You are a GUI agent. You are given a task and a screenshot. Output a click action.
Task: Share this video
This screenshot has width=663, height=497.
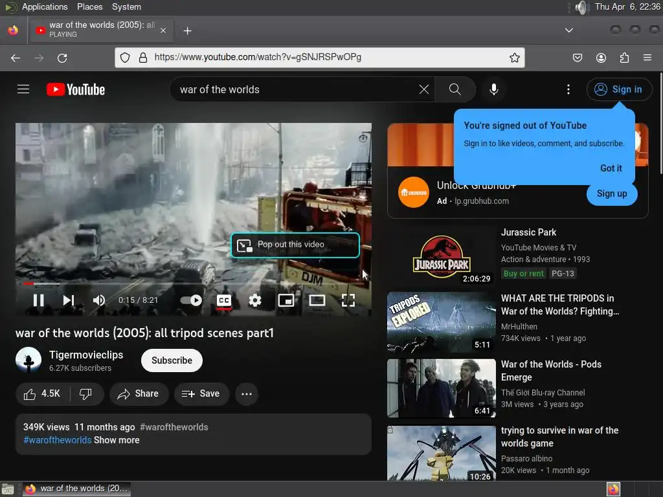point(139,394)
